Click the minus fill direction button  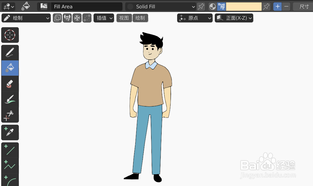pyautogui.click(x=286, y=7)
